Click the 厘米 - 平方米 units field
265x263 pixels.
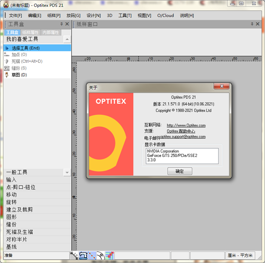(240, 255)
